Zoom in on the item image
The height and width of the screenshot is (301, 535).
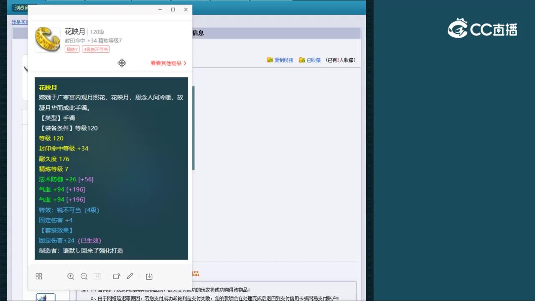(x=71, y=276)
